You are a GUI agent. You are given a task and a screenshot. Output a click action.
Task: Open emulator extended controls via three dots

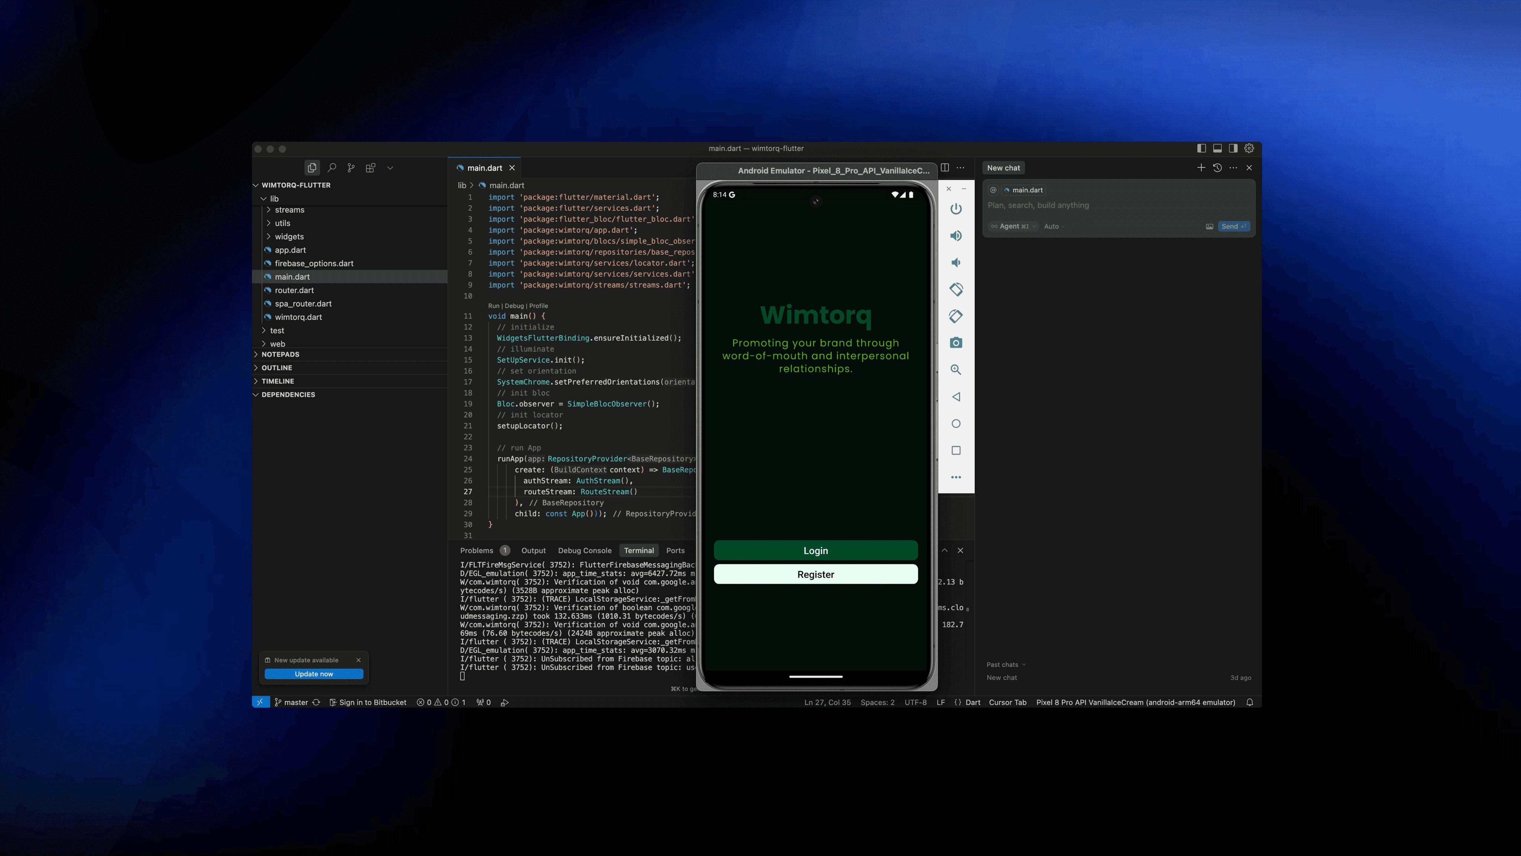point(956,477)
